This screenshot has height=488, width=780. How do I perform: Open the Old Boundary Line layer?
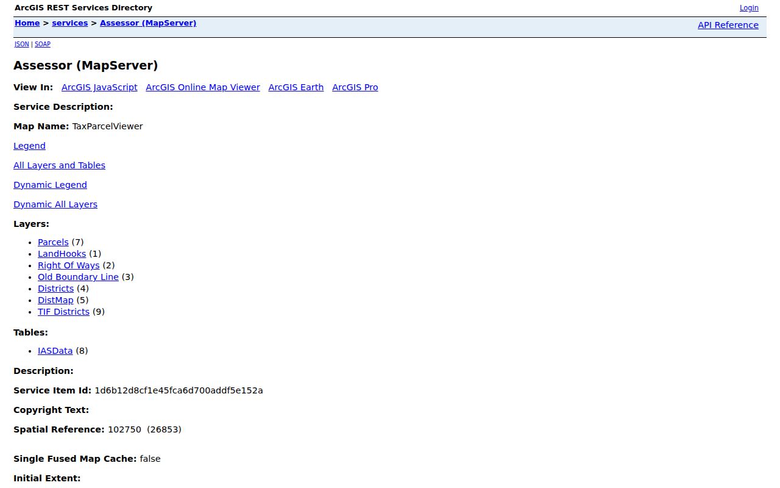pyautogui.click(x=78, y=277)
